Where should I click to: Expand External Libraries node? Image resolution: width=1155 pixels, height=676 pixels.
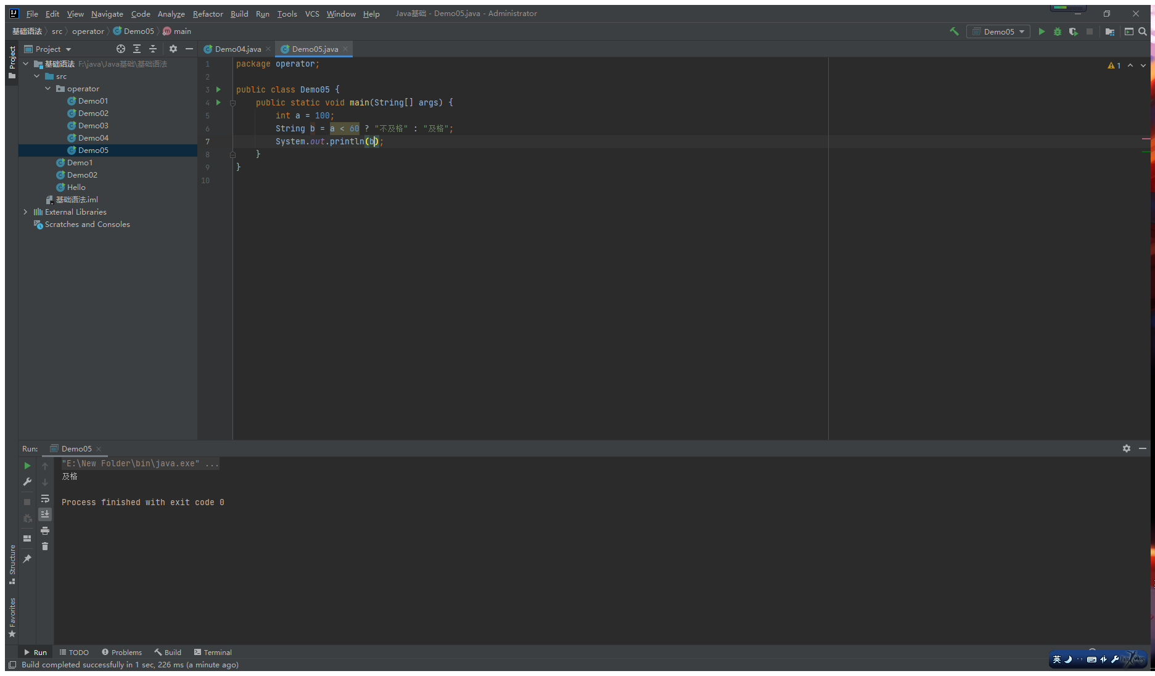pyautogui.click(x=26, y=212)
